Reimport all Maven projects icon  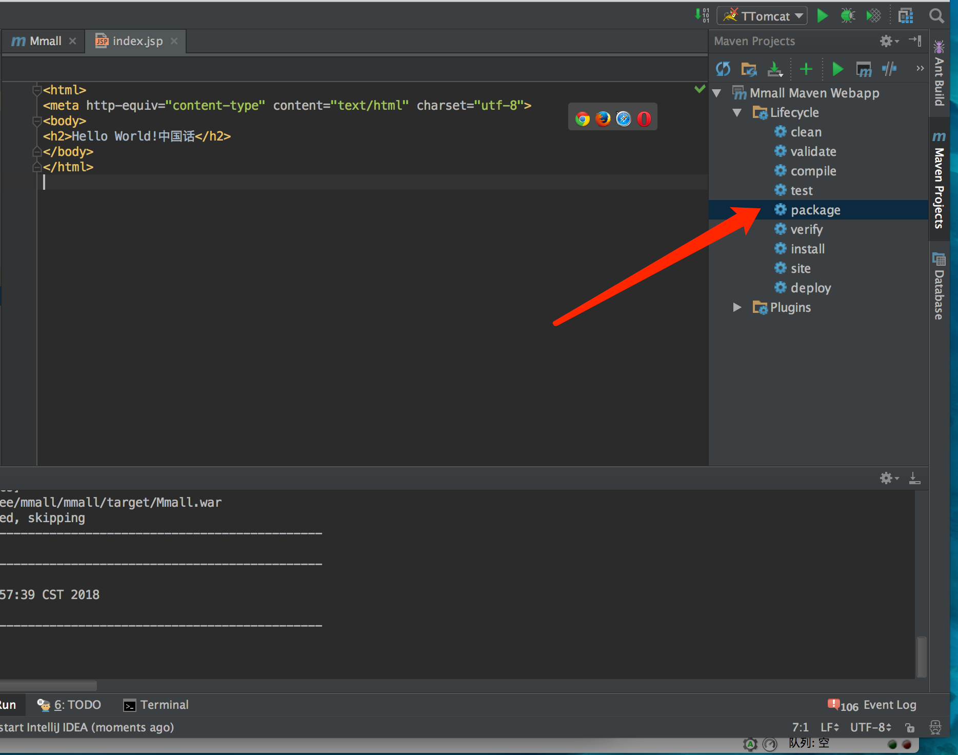723,69
